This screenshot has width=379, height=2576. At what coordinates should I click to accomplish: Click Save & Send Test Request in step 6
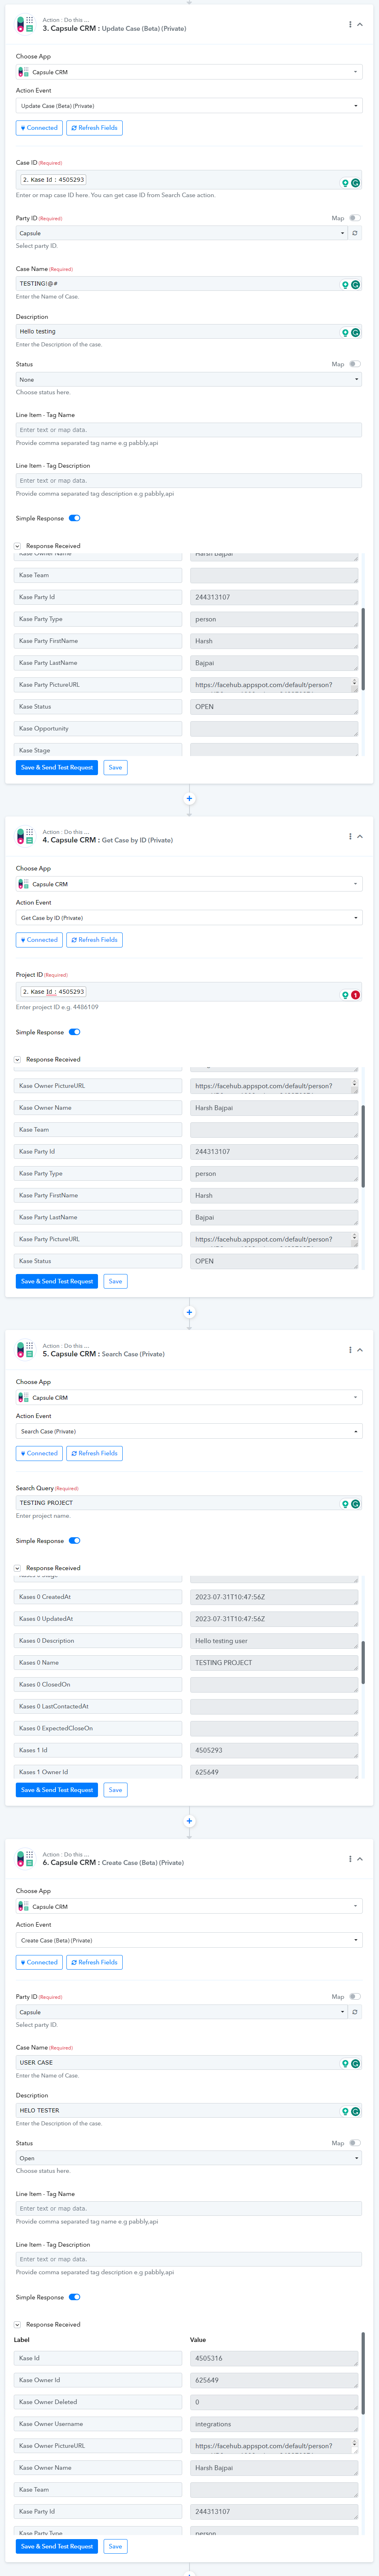(x=57, y=2546)
